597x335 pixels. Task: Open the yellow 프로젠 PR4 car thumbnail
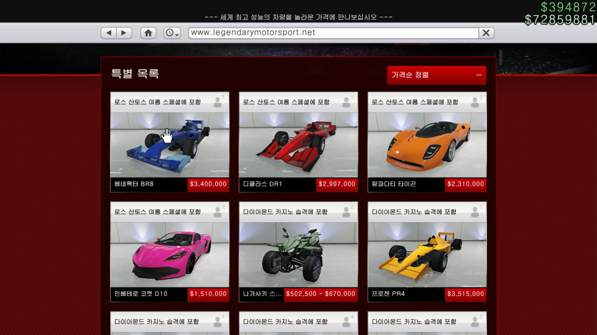(x=427, y=254)
